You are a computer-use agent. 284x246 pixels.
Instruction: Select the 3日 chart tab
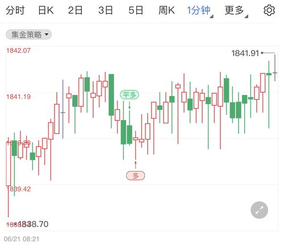(106, 10)
